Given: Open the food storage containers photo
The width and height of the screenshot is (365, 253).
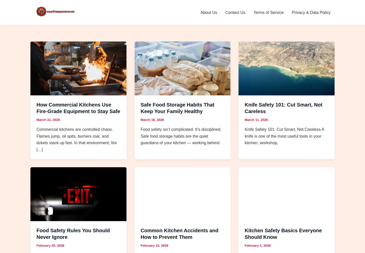Looking at the screenshot, I should 182,68.
